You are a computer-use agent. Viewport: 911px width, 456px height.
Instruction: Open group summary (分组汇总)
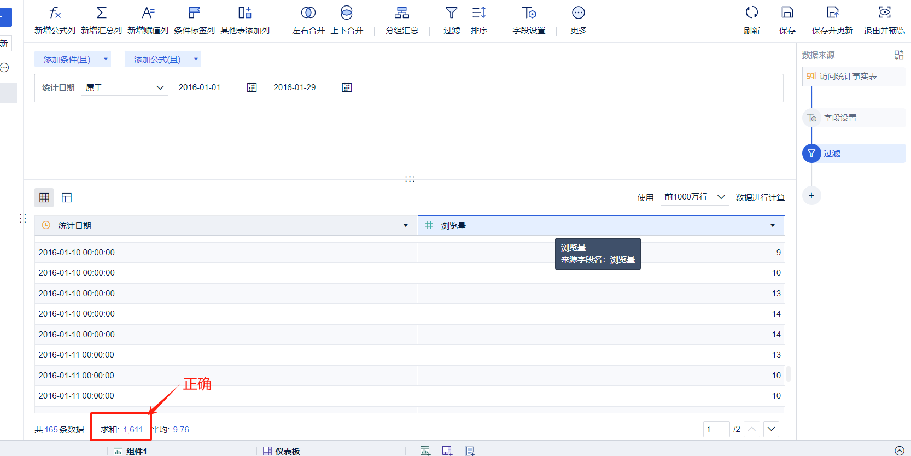pos(402,20)
